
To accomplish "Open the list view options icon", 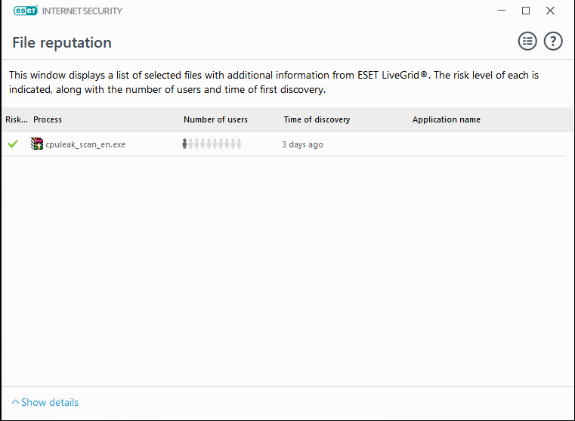I will tap(527, 42).
